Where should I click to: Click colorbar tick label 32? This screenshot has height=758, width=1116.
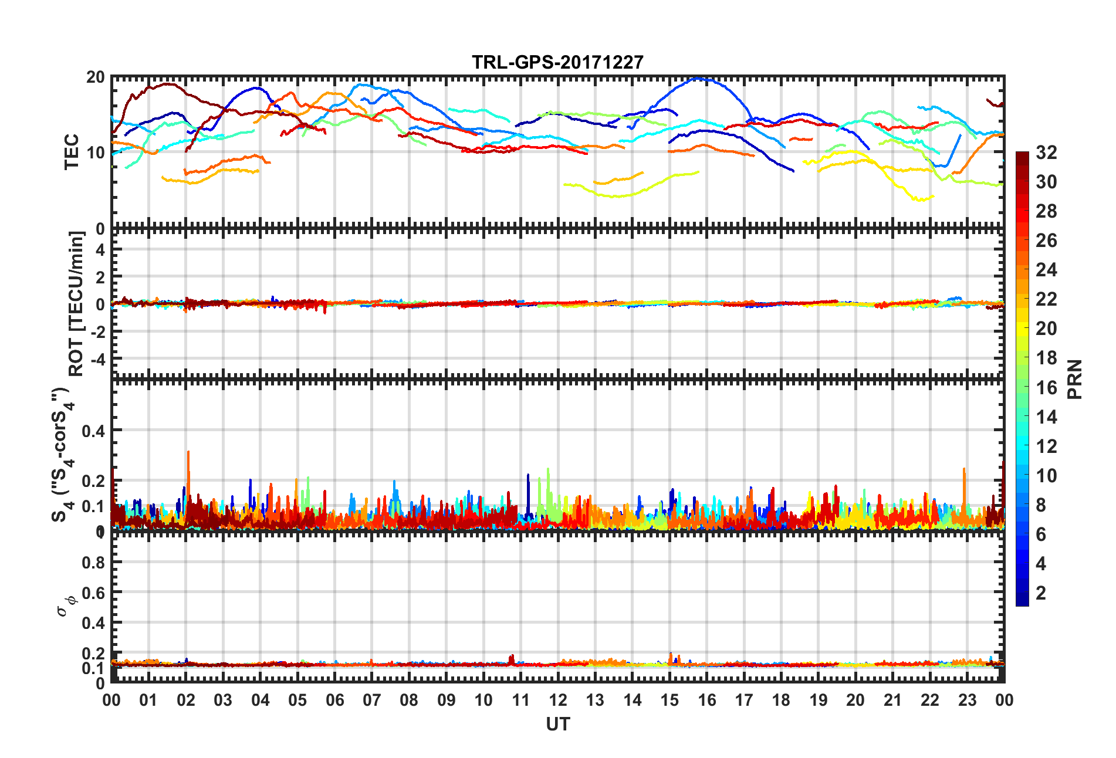(1046, 153)
